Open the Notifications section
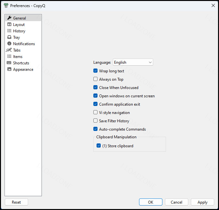 (24, 44)
